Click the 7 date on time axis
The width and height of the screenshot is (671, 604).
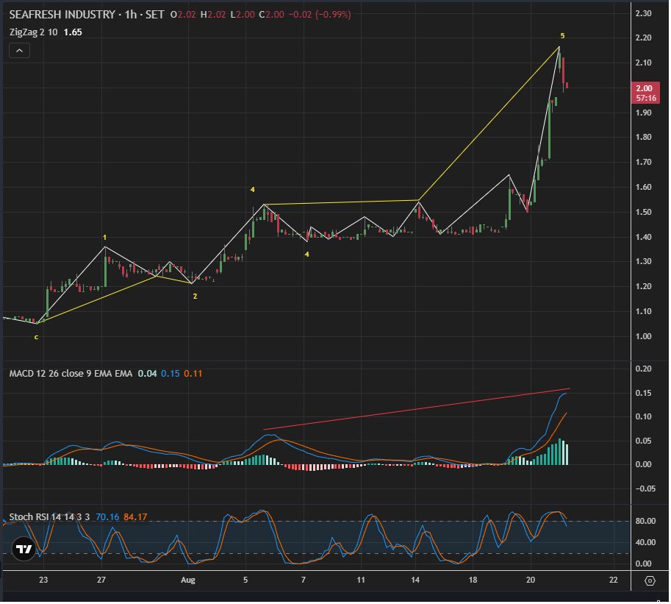[304, 581]
